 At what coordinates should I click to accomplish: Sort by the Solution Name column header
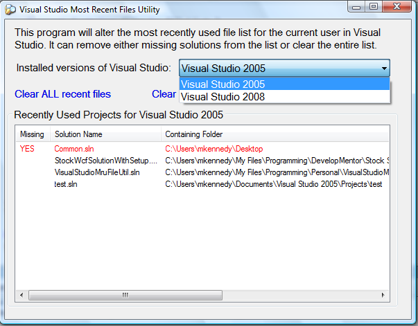pos(78,134)
